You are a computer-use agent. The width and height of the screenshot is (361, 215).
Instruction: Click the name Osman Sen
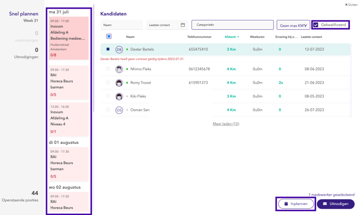(x=140, y=110)
